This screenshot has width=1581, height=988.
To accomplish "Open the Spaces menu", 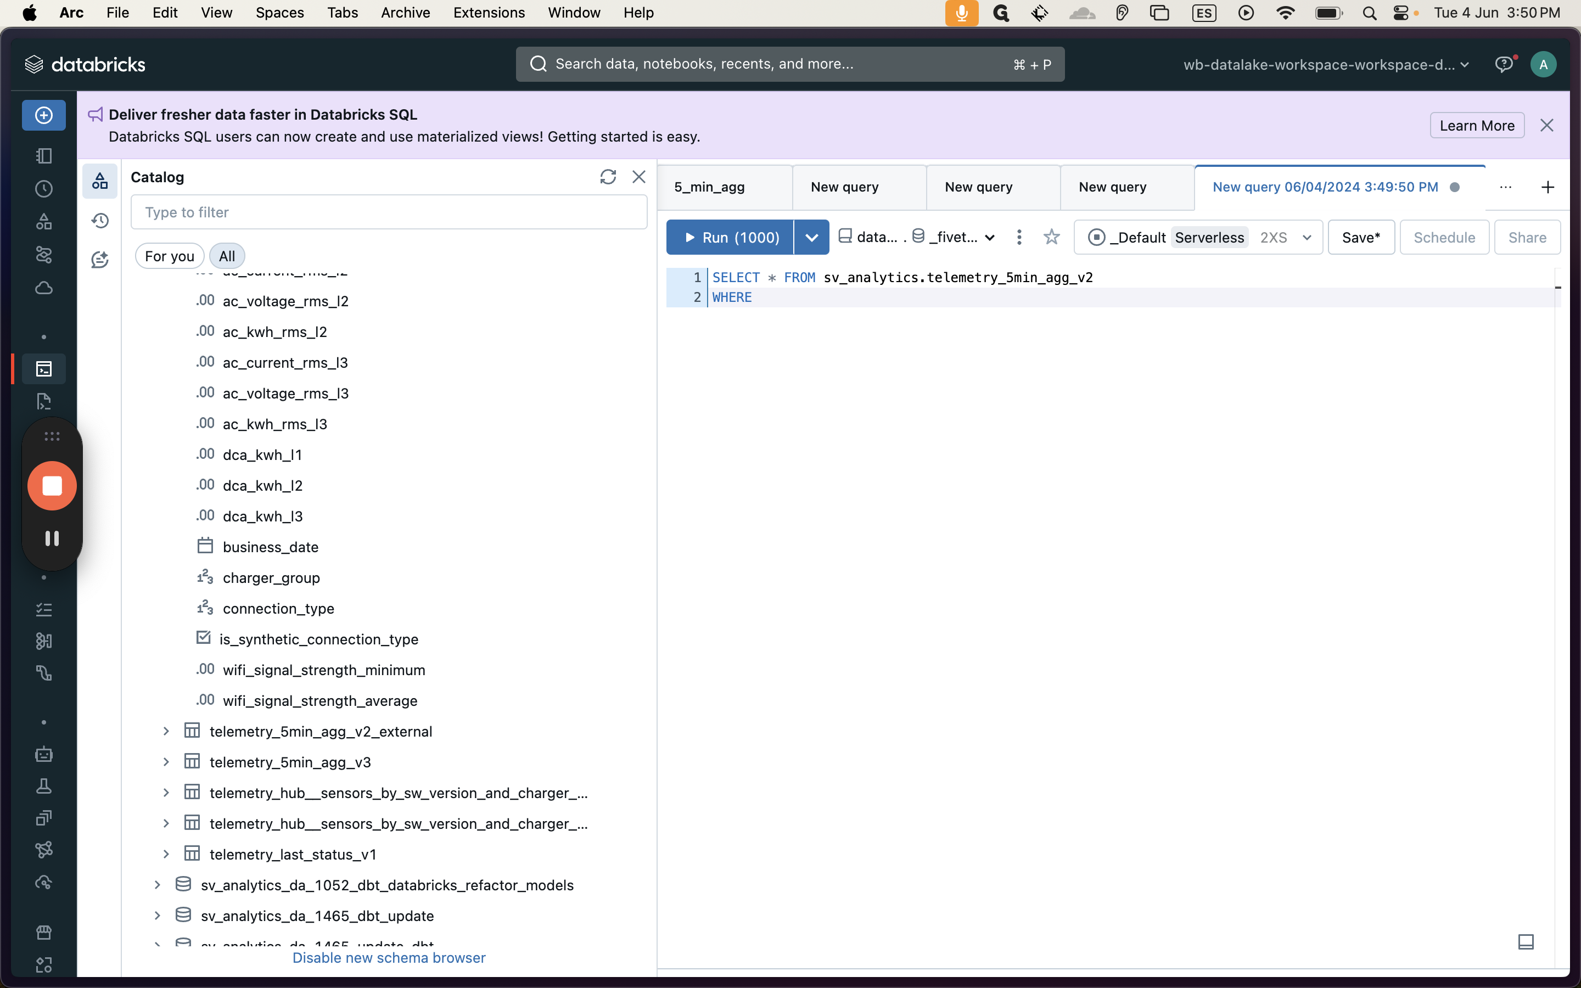I will [279, 13].
